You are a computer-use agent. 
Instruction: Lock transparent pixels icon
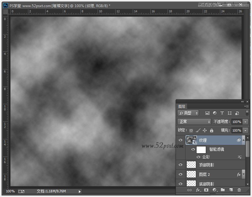(191, 130)
